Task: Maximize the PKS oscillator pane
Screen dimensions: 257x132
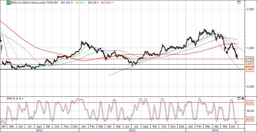Action: [239, 98]
